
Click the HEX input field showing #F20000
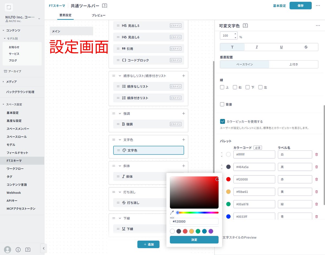pos(194,221)
